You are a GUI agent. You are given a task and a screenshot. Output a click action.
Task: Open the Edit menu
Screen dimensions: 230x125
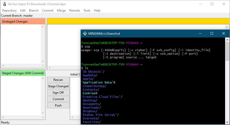coord(23,11)
